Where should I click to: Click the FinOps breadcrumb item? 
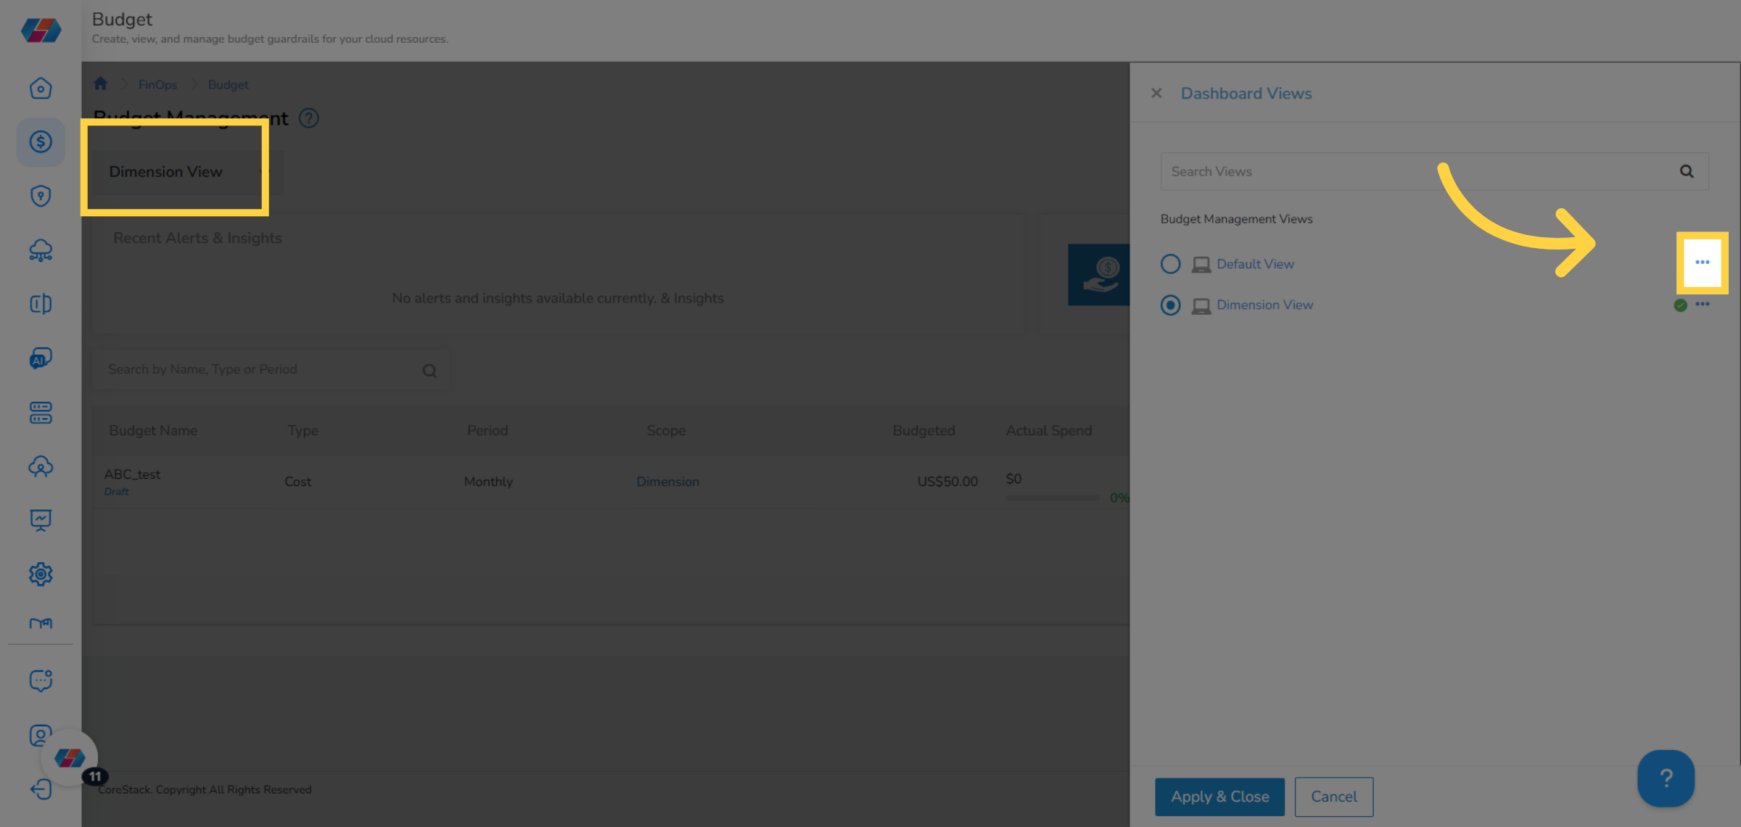[x=157, y=85]
